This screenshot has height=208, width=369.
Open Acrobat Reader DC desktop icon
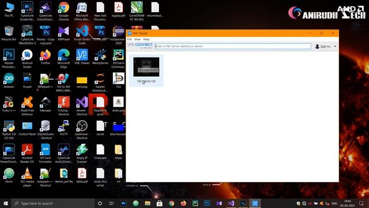tap(27, 153)
